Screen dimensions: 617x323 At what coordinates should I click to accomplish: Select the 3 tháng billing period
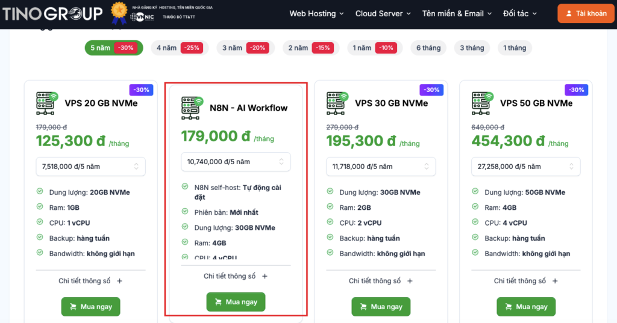coord(472,48)
